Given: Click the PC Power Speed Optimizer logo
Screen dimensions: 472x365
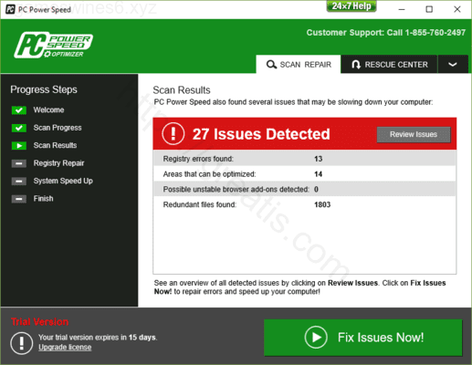Looking at the screenshot, I should pyautogui.click(x=53, y=45).
